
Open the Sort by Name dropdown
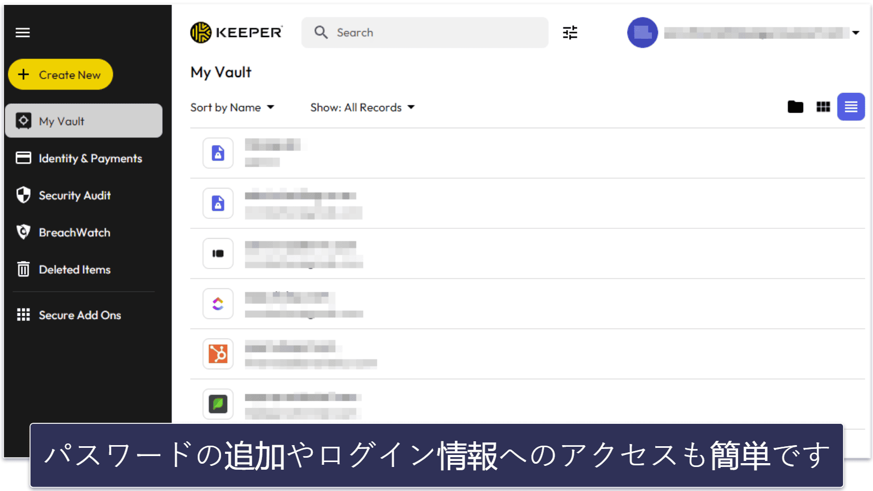tap(232, 108)
